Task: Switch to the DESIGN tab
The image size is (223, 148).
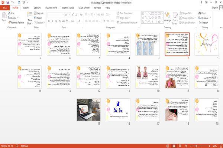Action: [x=37, y=8]
